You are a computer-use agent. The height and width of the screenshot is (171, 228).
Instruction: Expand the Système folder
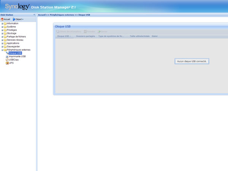pos(2,27)
